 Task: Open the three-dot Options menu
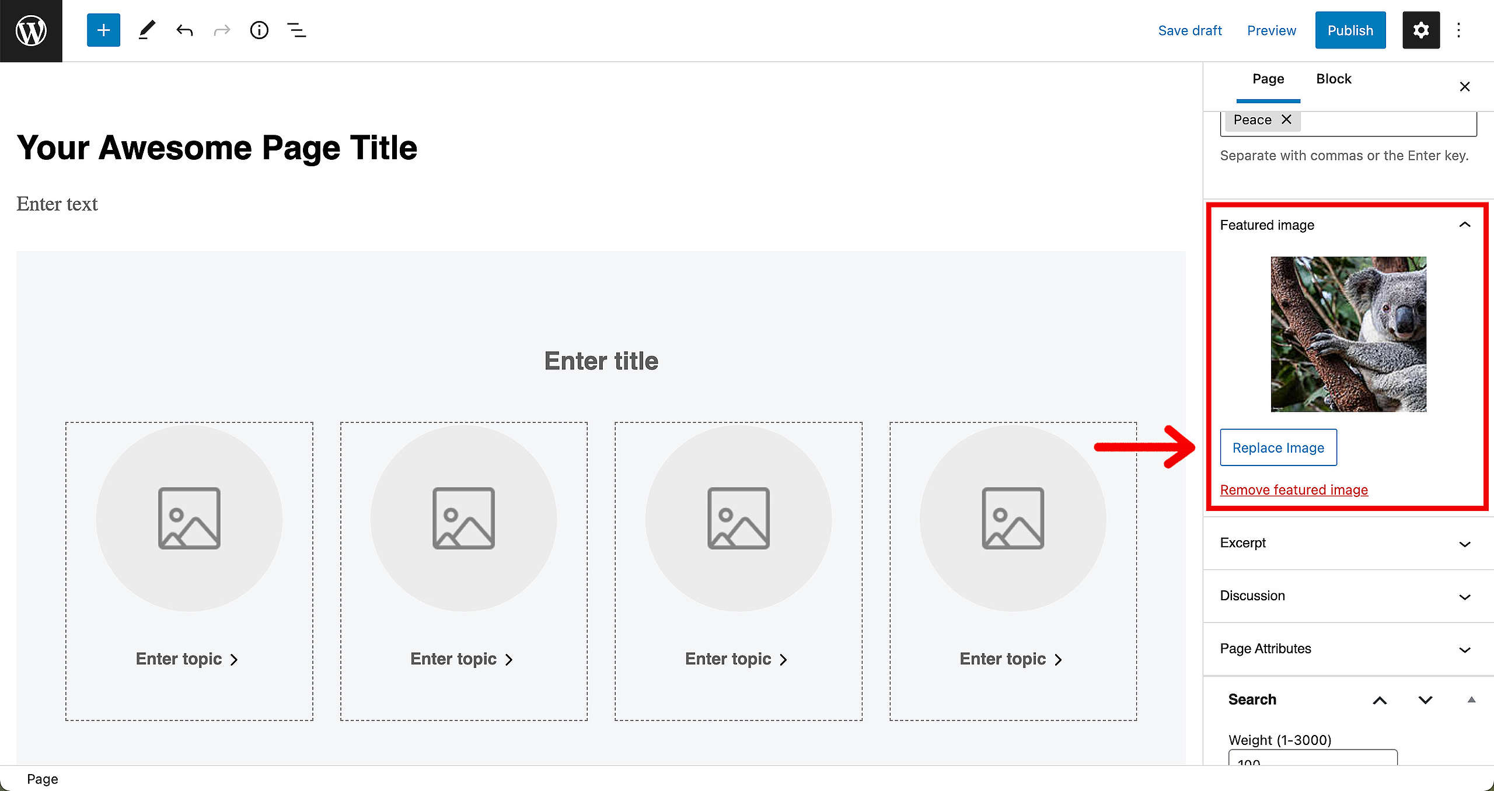(1458, 30)
